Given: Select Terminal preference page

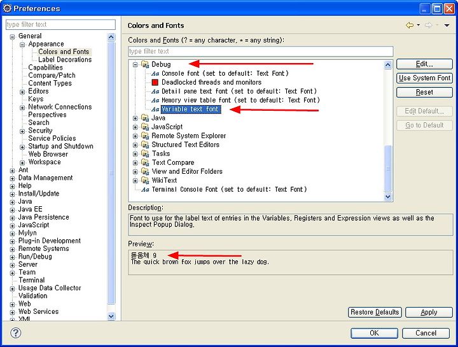Looking at the screenshot, I should click(32, 280).
